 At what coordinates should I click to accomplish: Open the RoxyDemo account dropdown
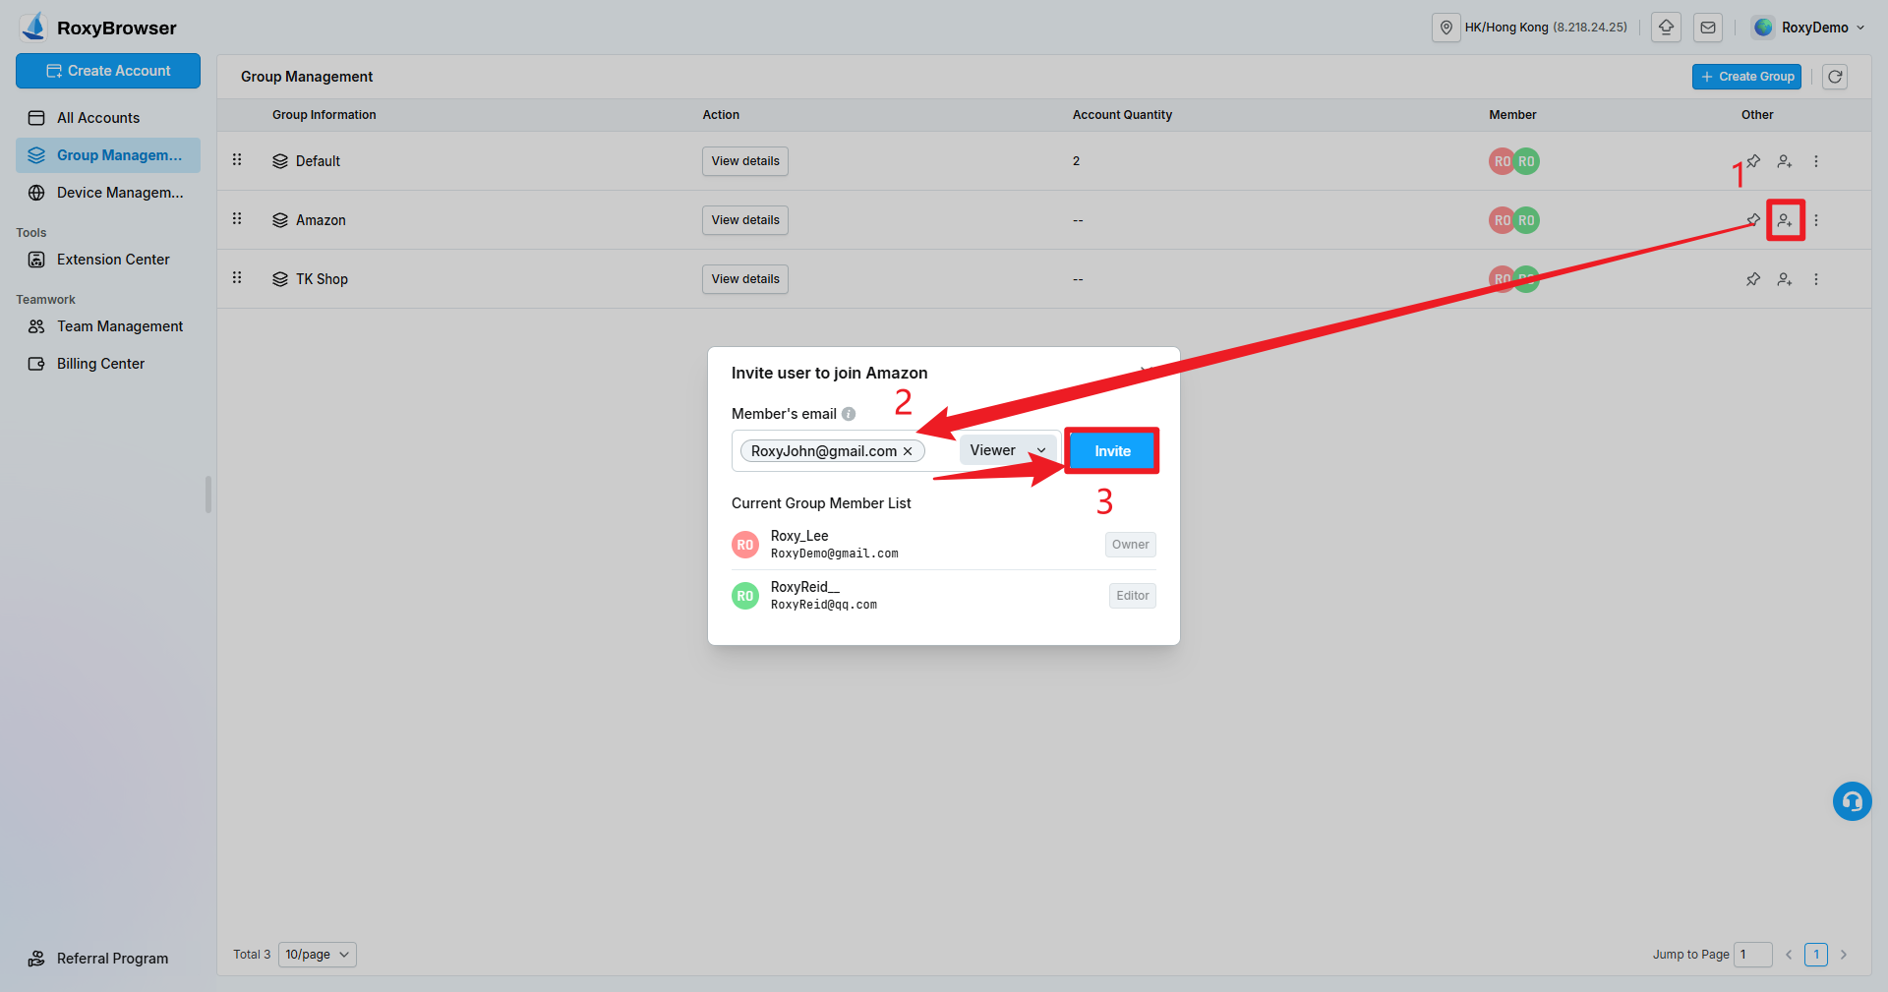tap(1809, 28)
